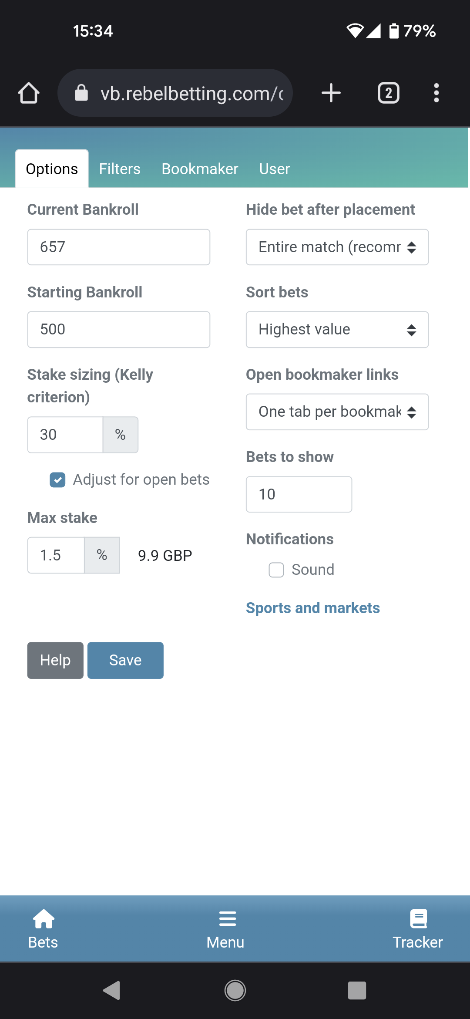Expand Open bookmaker links dropdown
Image resolution: width=470 pixels, height=1019 pixels.
click(337, 412)
